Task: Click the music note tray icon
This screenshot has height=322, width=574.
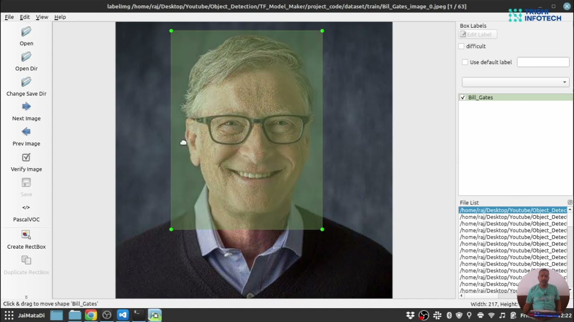Action: 502,315
